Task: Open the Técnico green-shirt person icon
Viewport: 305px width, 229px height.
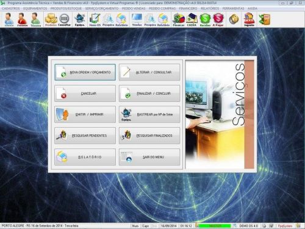Action: (35, 20)
